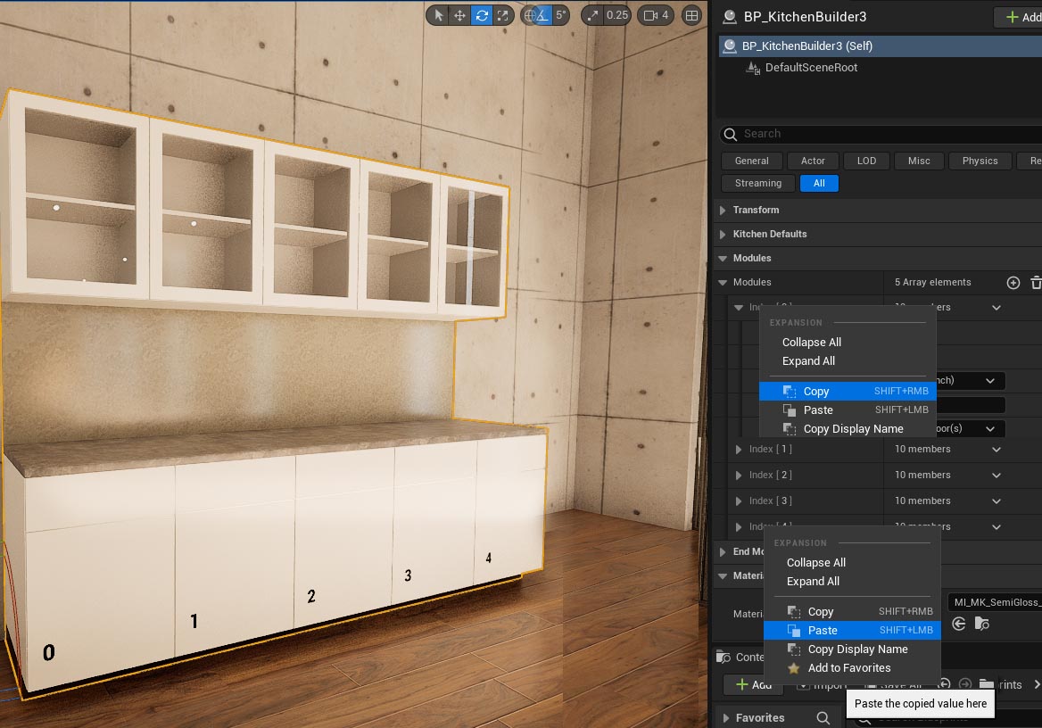The height and width of the screenshot is (728, 1042).
Task: Click Copy Display Name in upper context menu
Action: (x=848, y=429)
